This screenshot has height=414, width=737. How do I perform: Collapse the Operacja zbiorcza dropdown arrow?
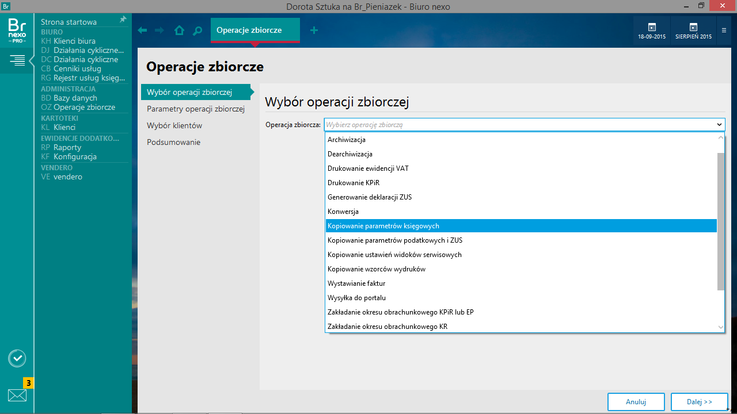click(719, 124)
